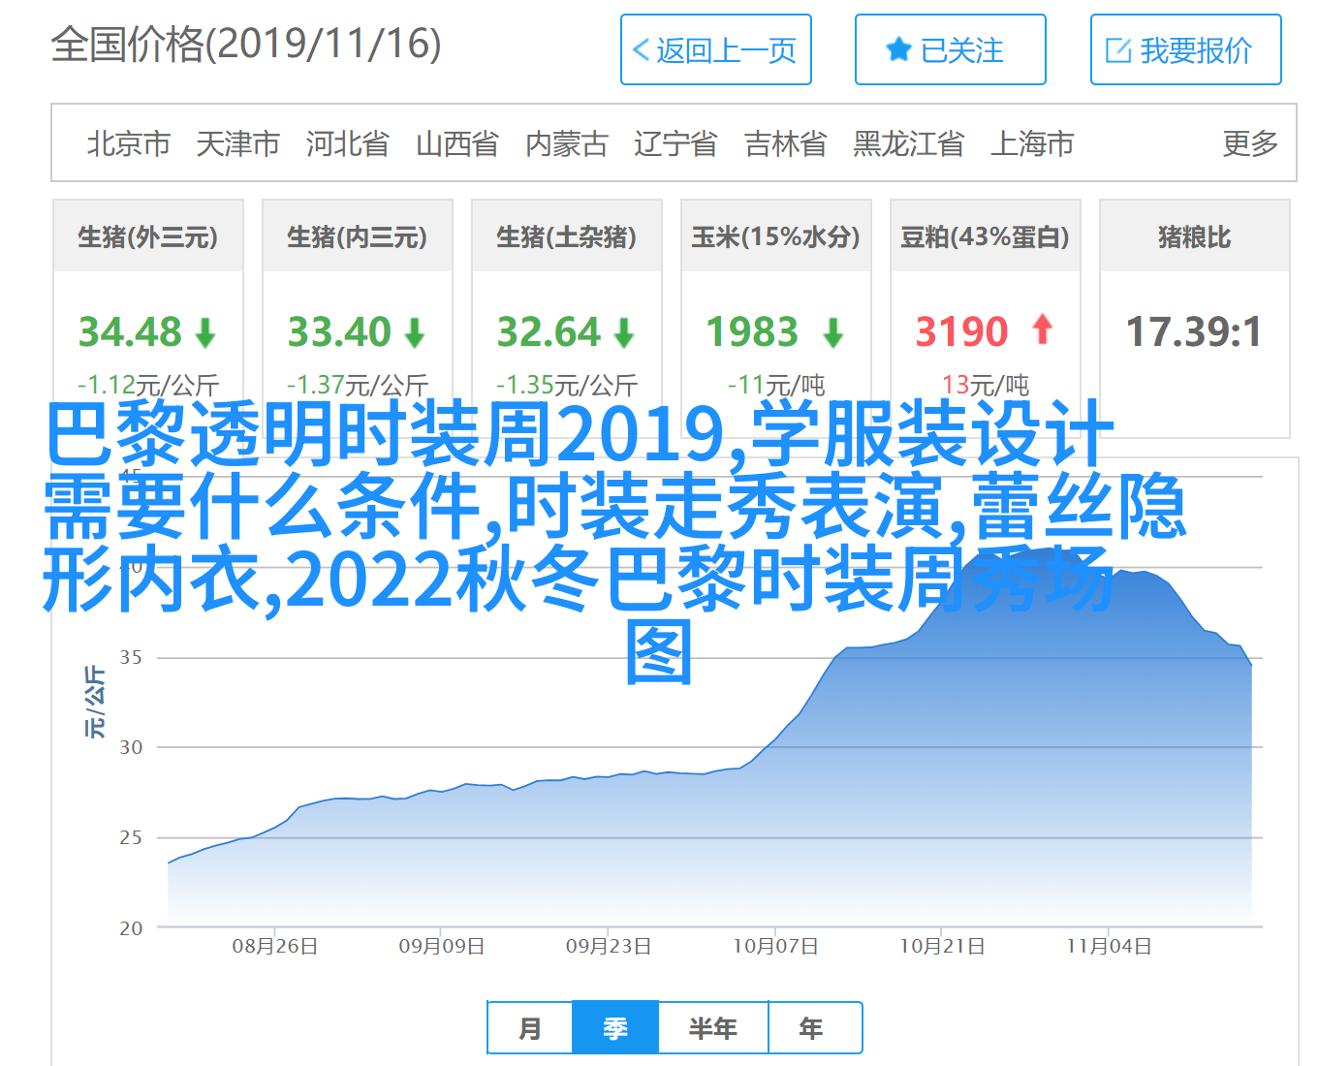
Task: Click the 11月04日 axis label
Action: pyautogui.click(x=1109, y=946)
